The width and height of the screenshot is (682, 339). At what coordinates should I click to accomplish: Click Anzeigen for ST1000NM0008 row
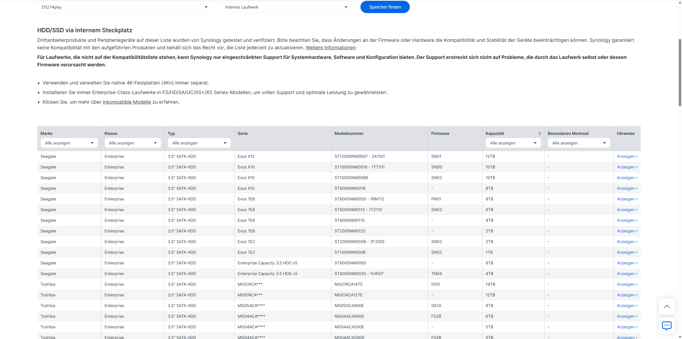point(627,252)
